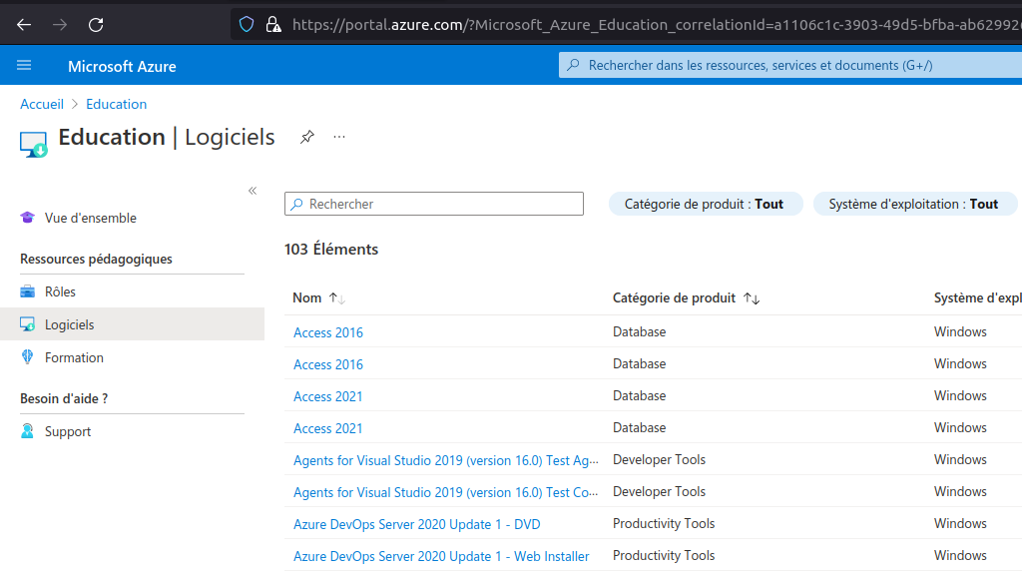Click the browser forward arrow
1022x575 pixels.
(x=60, y=25)
